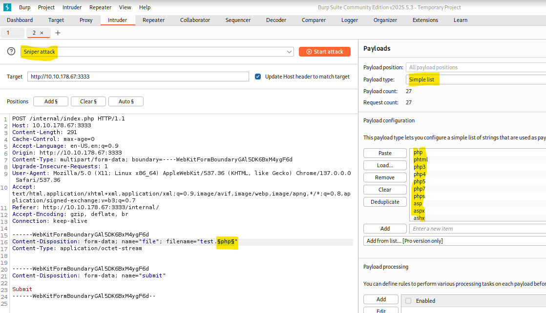Click the Burp Suite lightning logo icon
The width and height of the screenshot is (546, 313).
(x=7, y=7)
